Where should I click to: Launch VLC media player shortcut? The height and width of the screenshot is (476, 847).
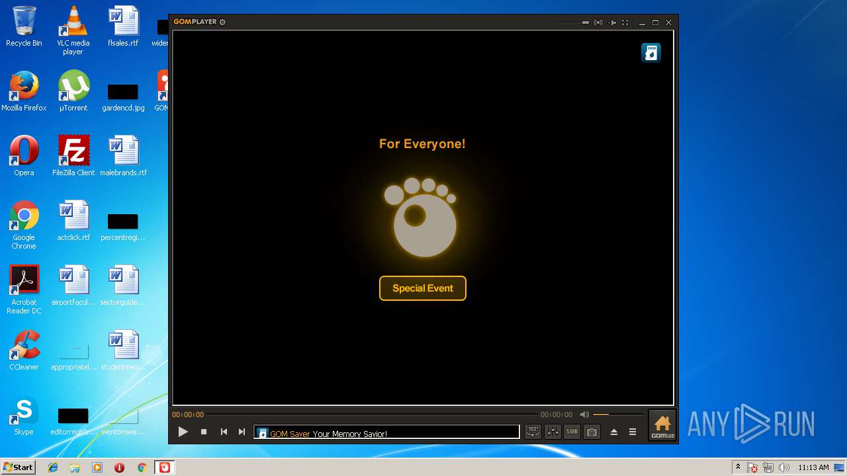[73, 30]
